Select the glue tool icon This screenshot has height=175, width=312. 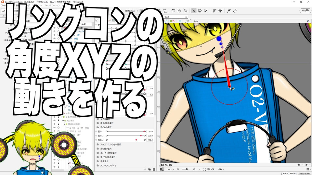(214, 11)
